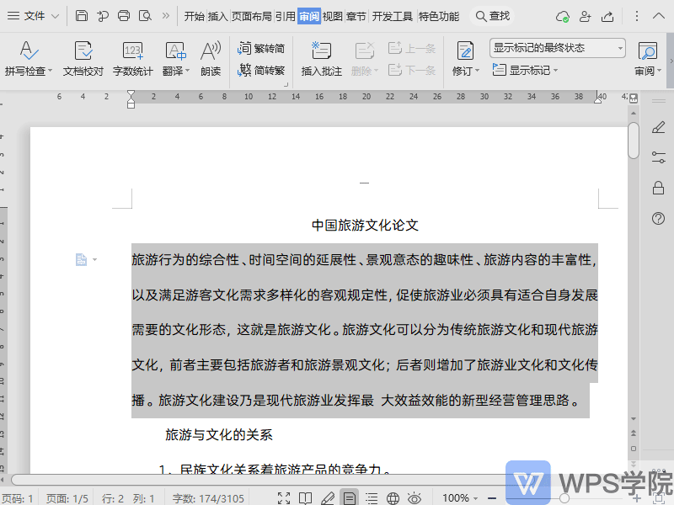This screenshot has width=674, height=505.
Task: Convert text with 简转繁
Action: (x=261, y=70)
